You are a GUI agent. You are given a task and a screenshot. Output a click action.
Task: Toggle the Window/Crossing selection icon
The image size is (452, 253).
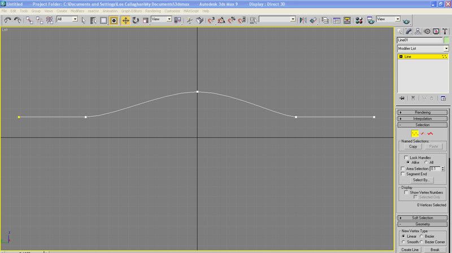click(x=114, y=20)
